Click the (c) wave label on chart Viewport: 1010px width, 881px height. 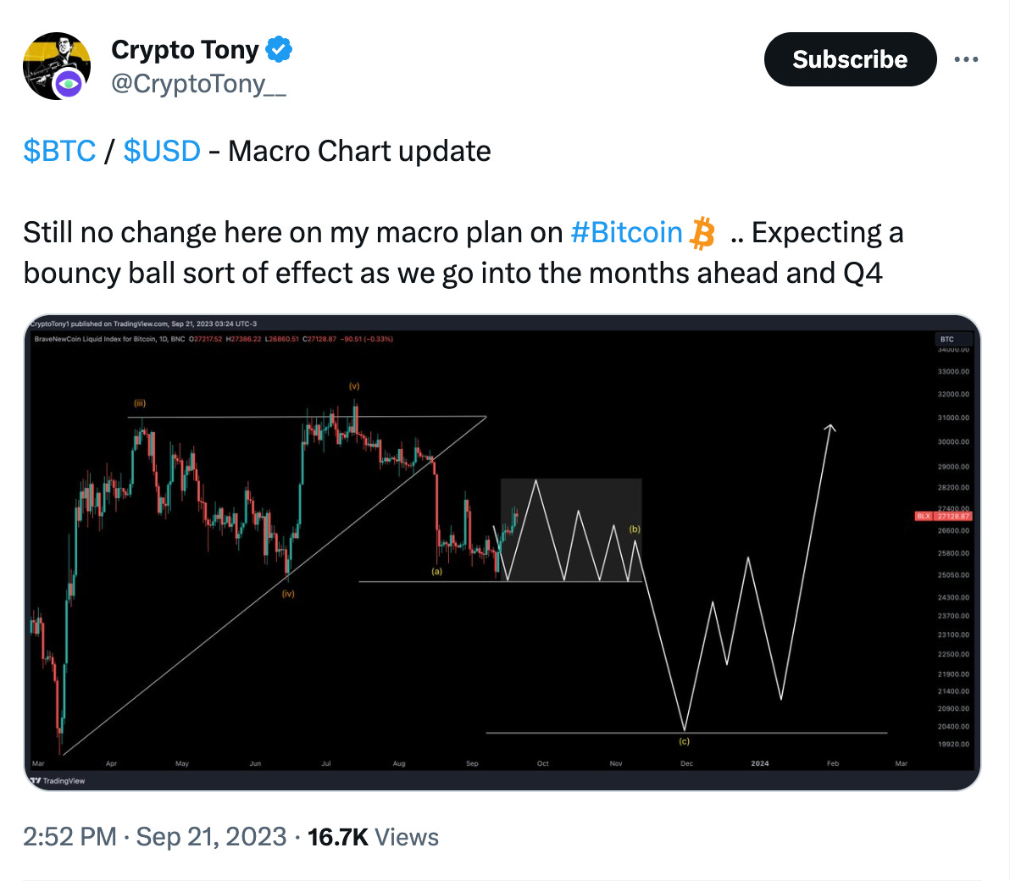(684, 741)
